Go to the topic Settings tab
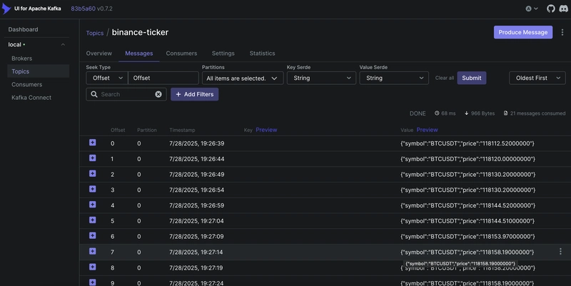This screenshot has width=571, height=286. coord(223,53)
